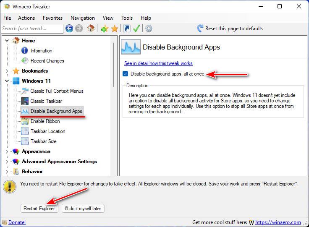Click the Winaero W logo icon in footer

tap(251, 222)
